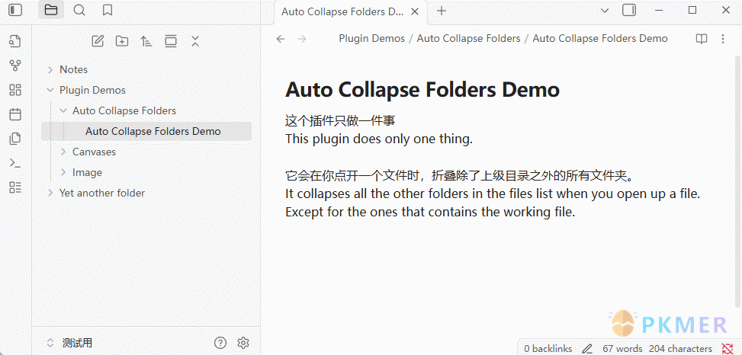742x355 pixels.
Task: Collapse all folders in the explorer
Action: click(x=195, y=41)
